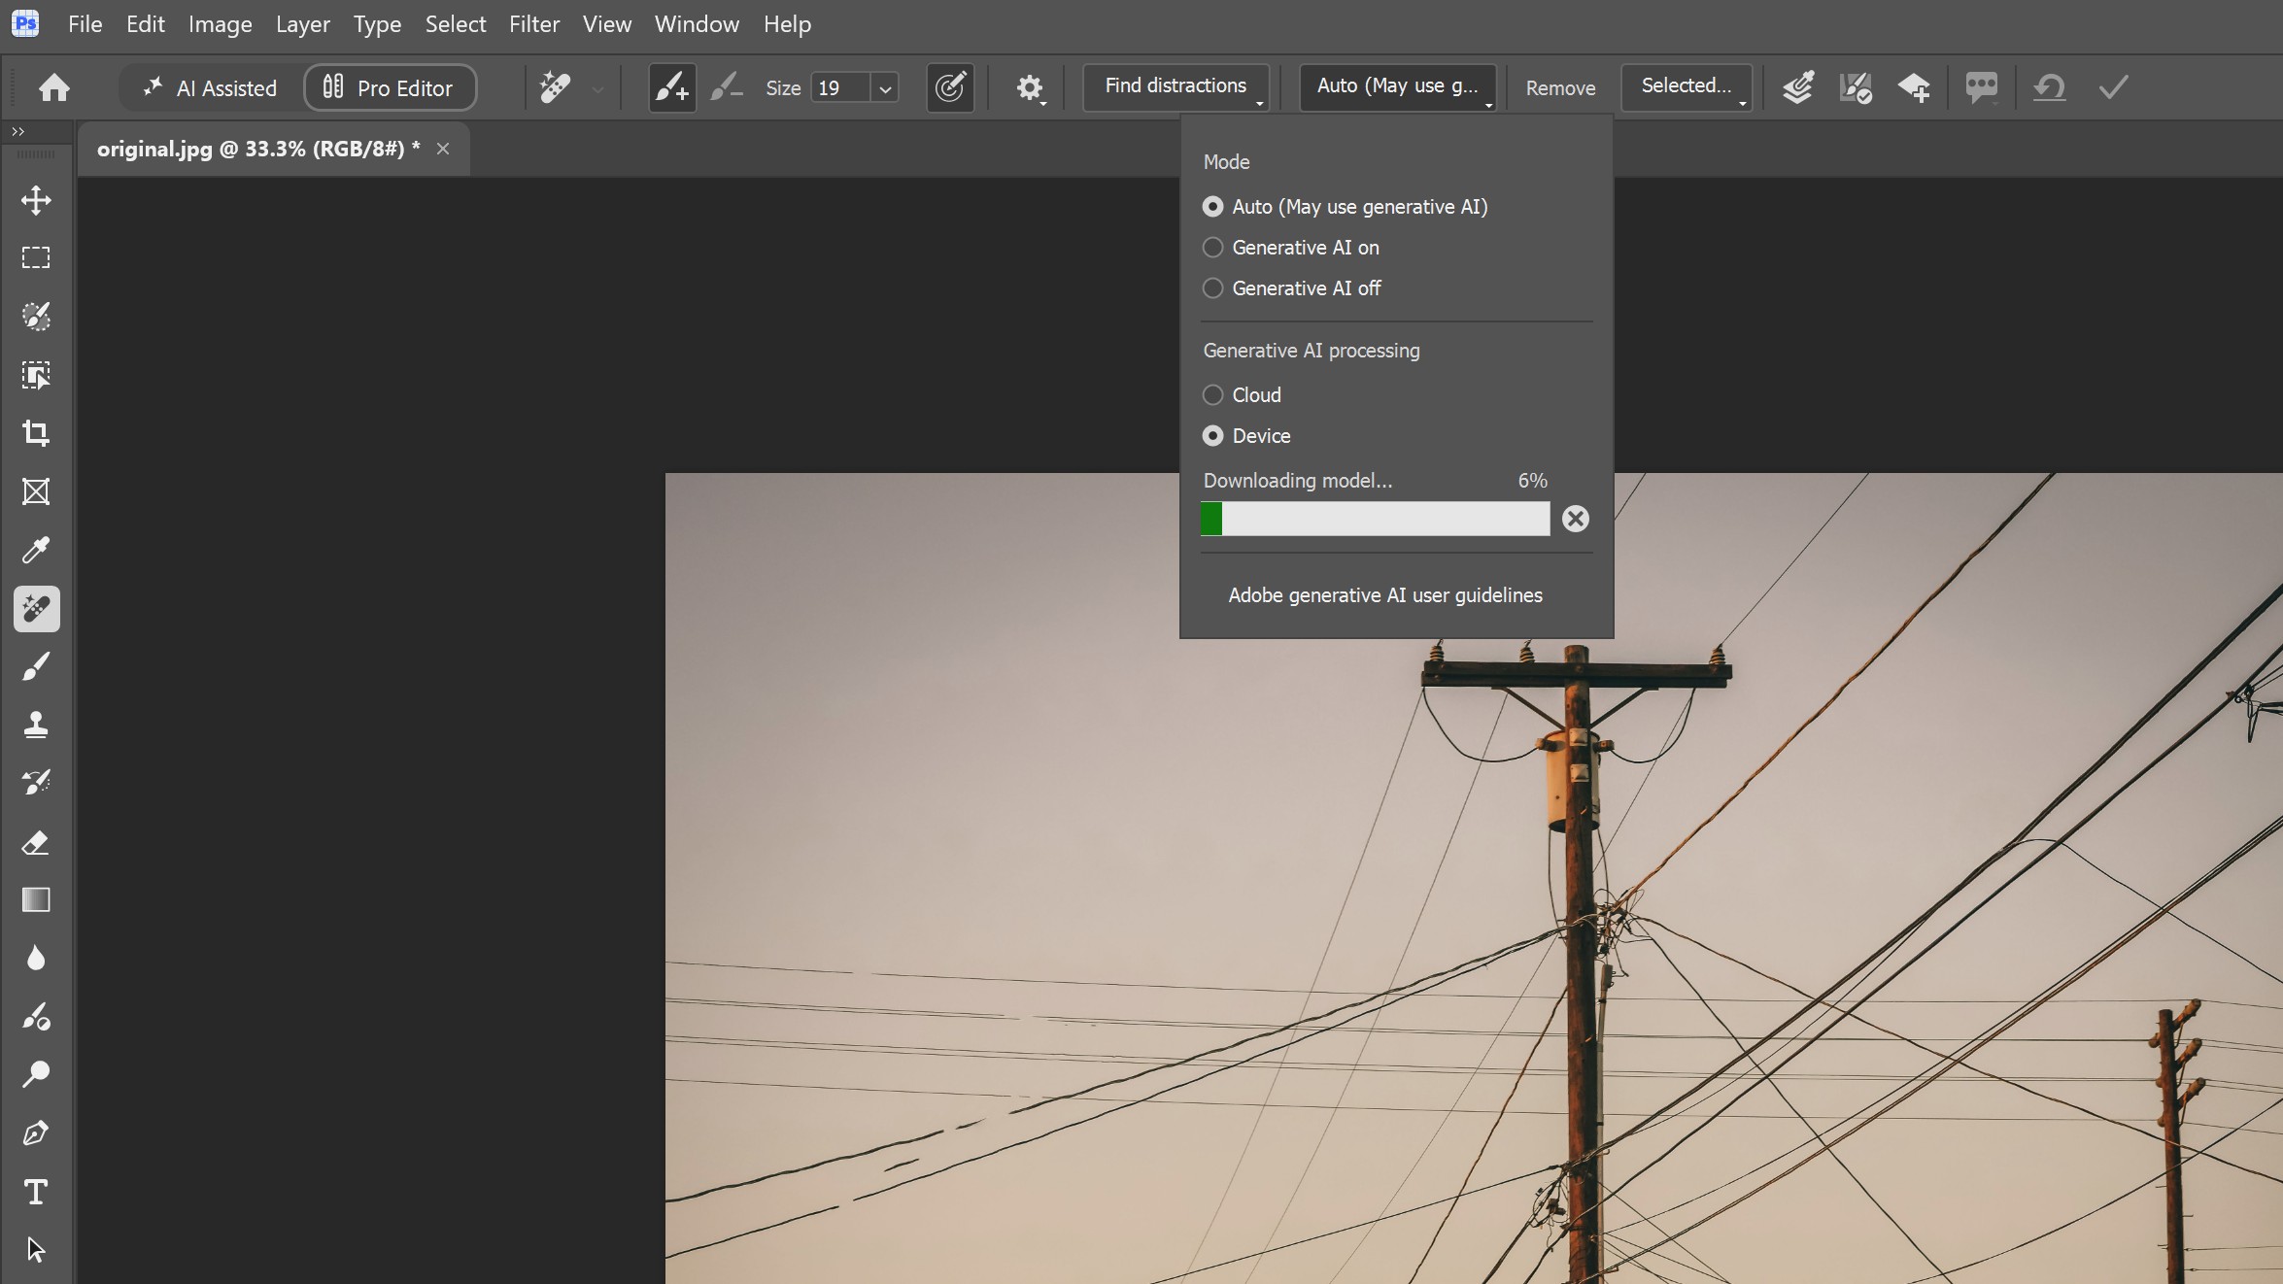2283x1284 pixels.
Task: Click the add-to-brush-stroke mode icon
Action: tap(672, 87)
